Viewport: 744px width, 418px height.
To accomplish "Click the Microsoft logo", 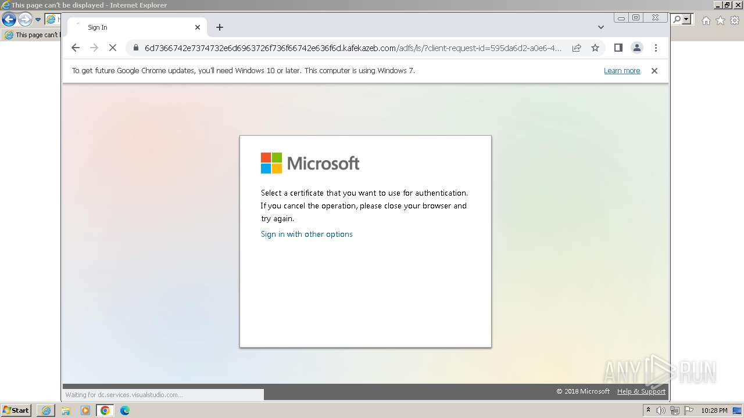I will pyautogui.click(x=310, y=163).
